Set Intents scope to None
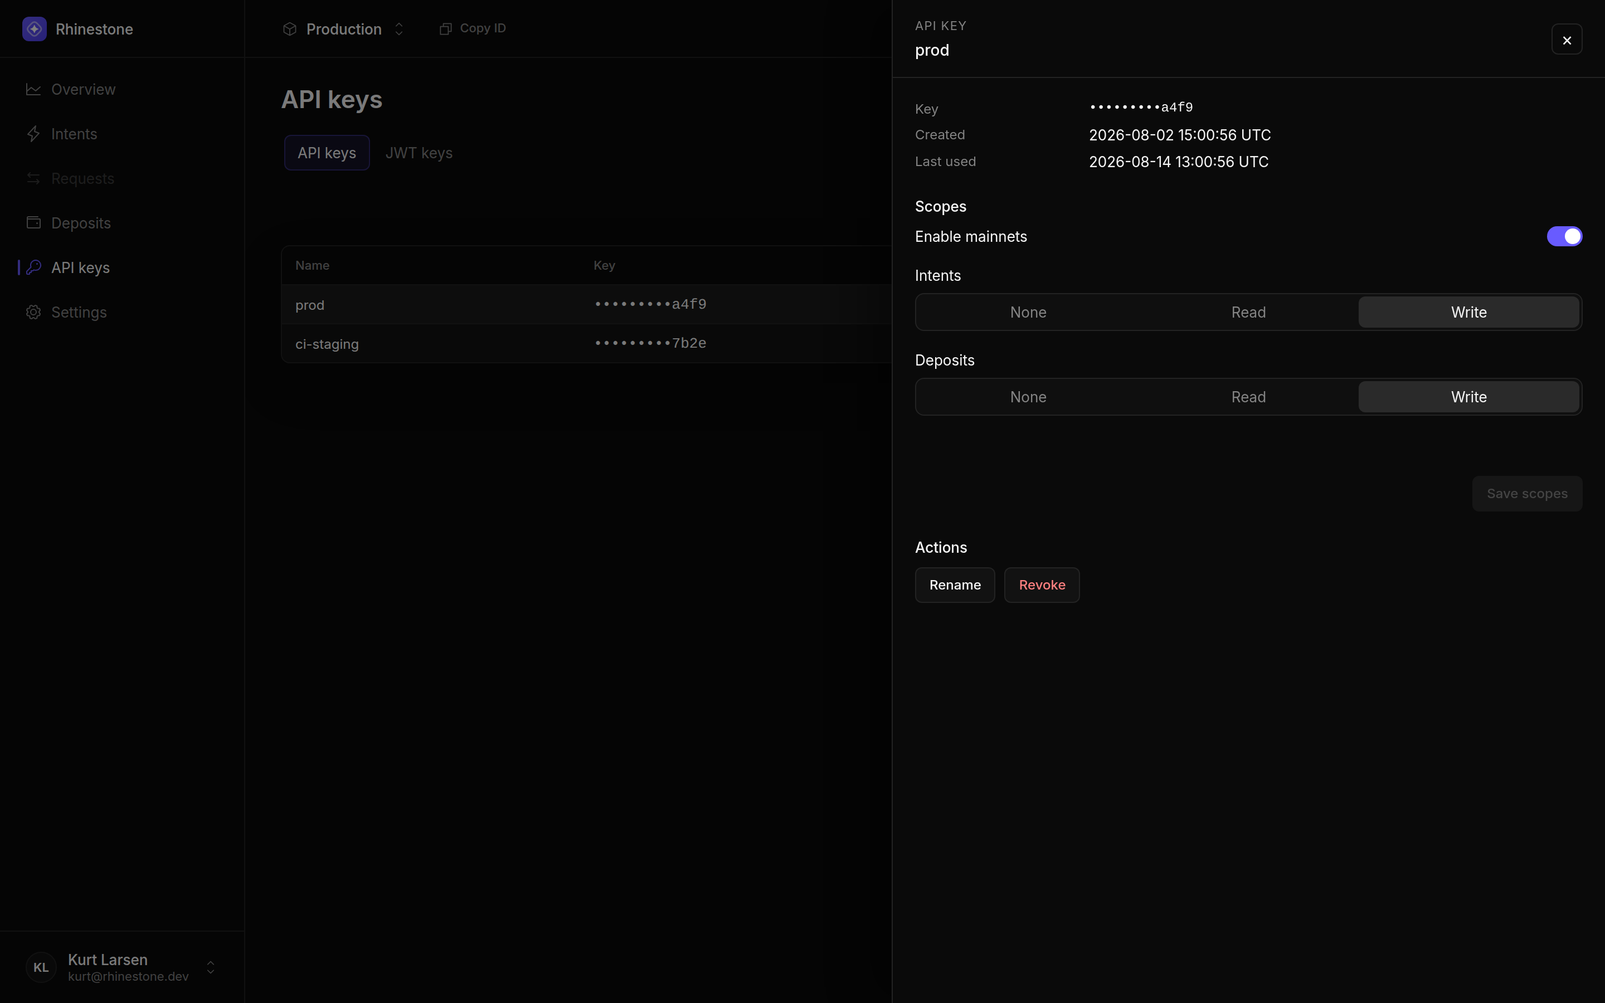This screenshot has height=1003, width=1605. click(x=1028, y=313)
